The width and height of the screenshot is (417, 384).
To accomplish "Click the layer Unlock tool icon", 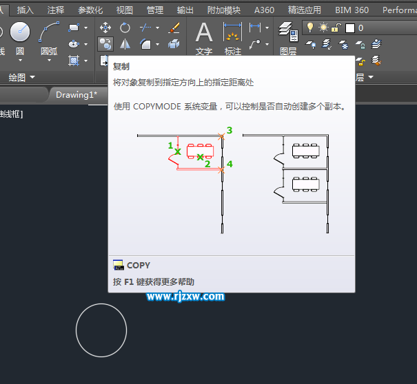I will (x=360, y=61).
